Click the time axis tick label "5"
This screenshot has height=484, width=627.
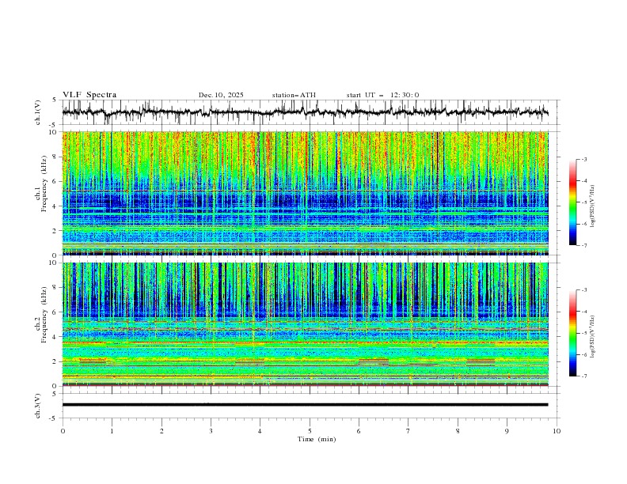(x=310, y=431)
